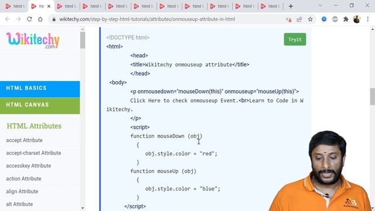The image size is (375, 211).
Task: Click the HTML Attributes heading
Action: pyautogui.click(x=34, y=126)
